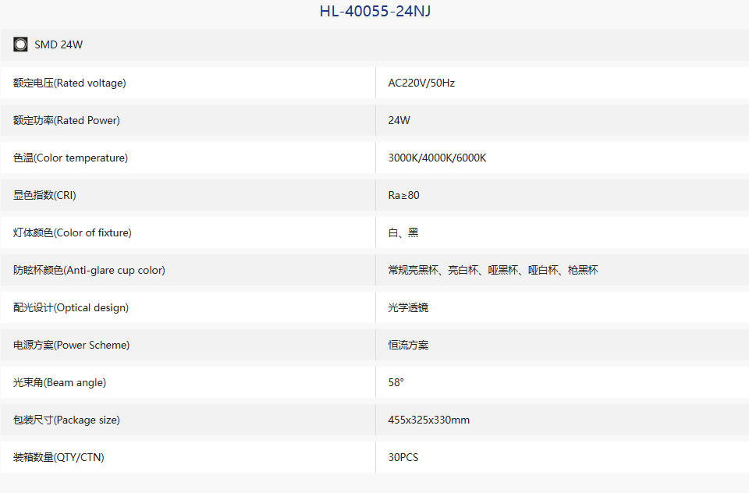Click the 恒流方案 value
This screenshot has width=749, height=493.
(408, 345)
